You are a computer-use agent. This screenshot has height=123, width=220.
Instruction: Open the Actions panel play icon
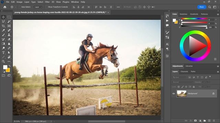167,20
